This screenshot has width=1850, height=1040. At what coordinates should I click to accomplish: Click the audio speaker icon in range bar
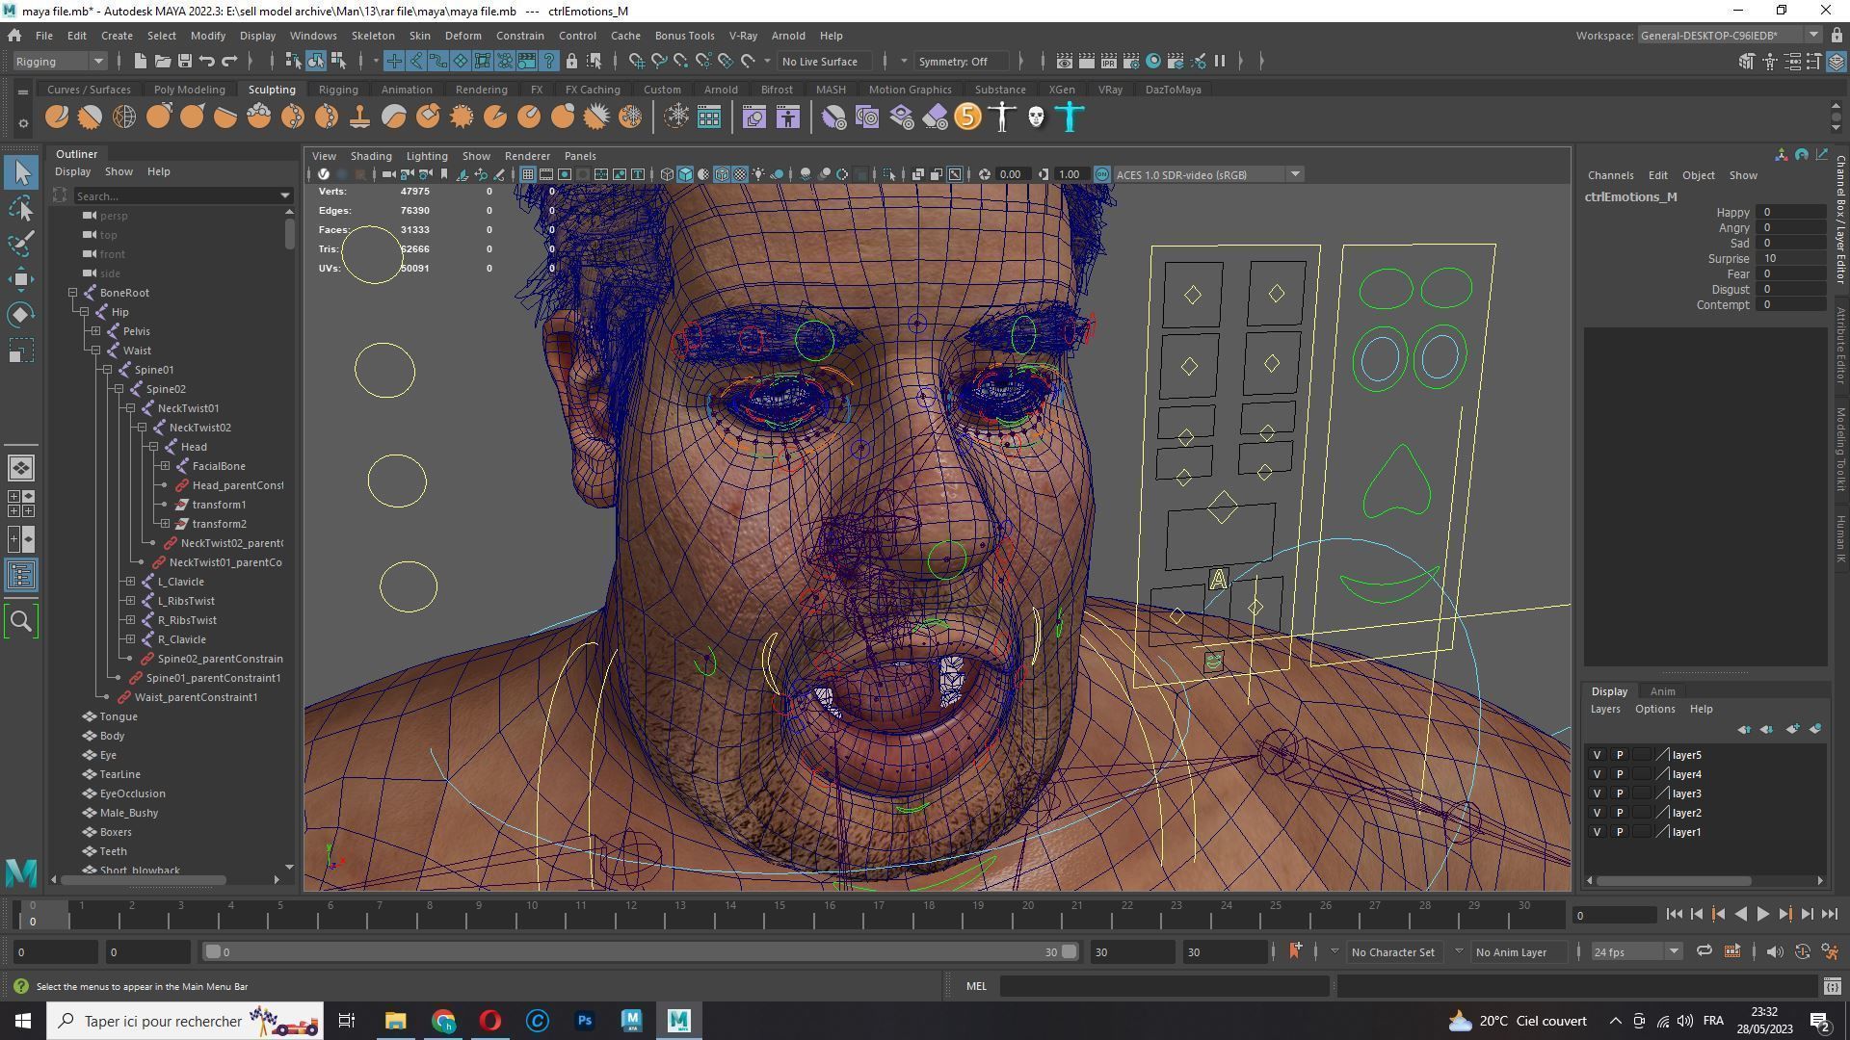tap(1775, 951)
